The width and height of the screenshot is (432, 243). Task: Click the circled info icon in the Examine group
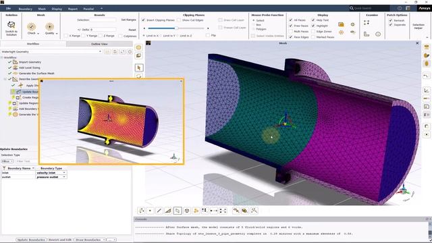click(378, 34)
